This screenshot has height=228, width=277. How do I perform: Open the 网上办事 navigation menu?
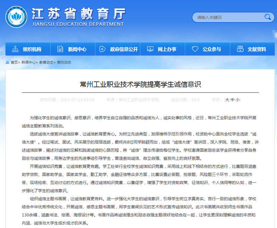[167, 49]
